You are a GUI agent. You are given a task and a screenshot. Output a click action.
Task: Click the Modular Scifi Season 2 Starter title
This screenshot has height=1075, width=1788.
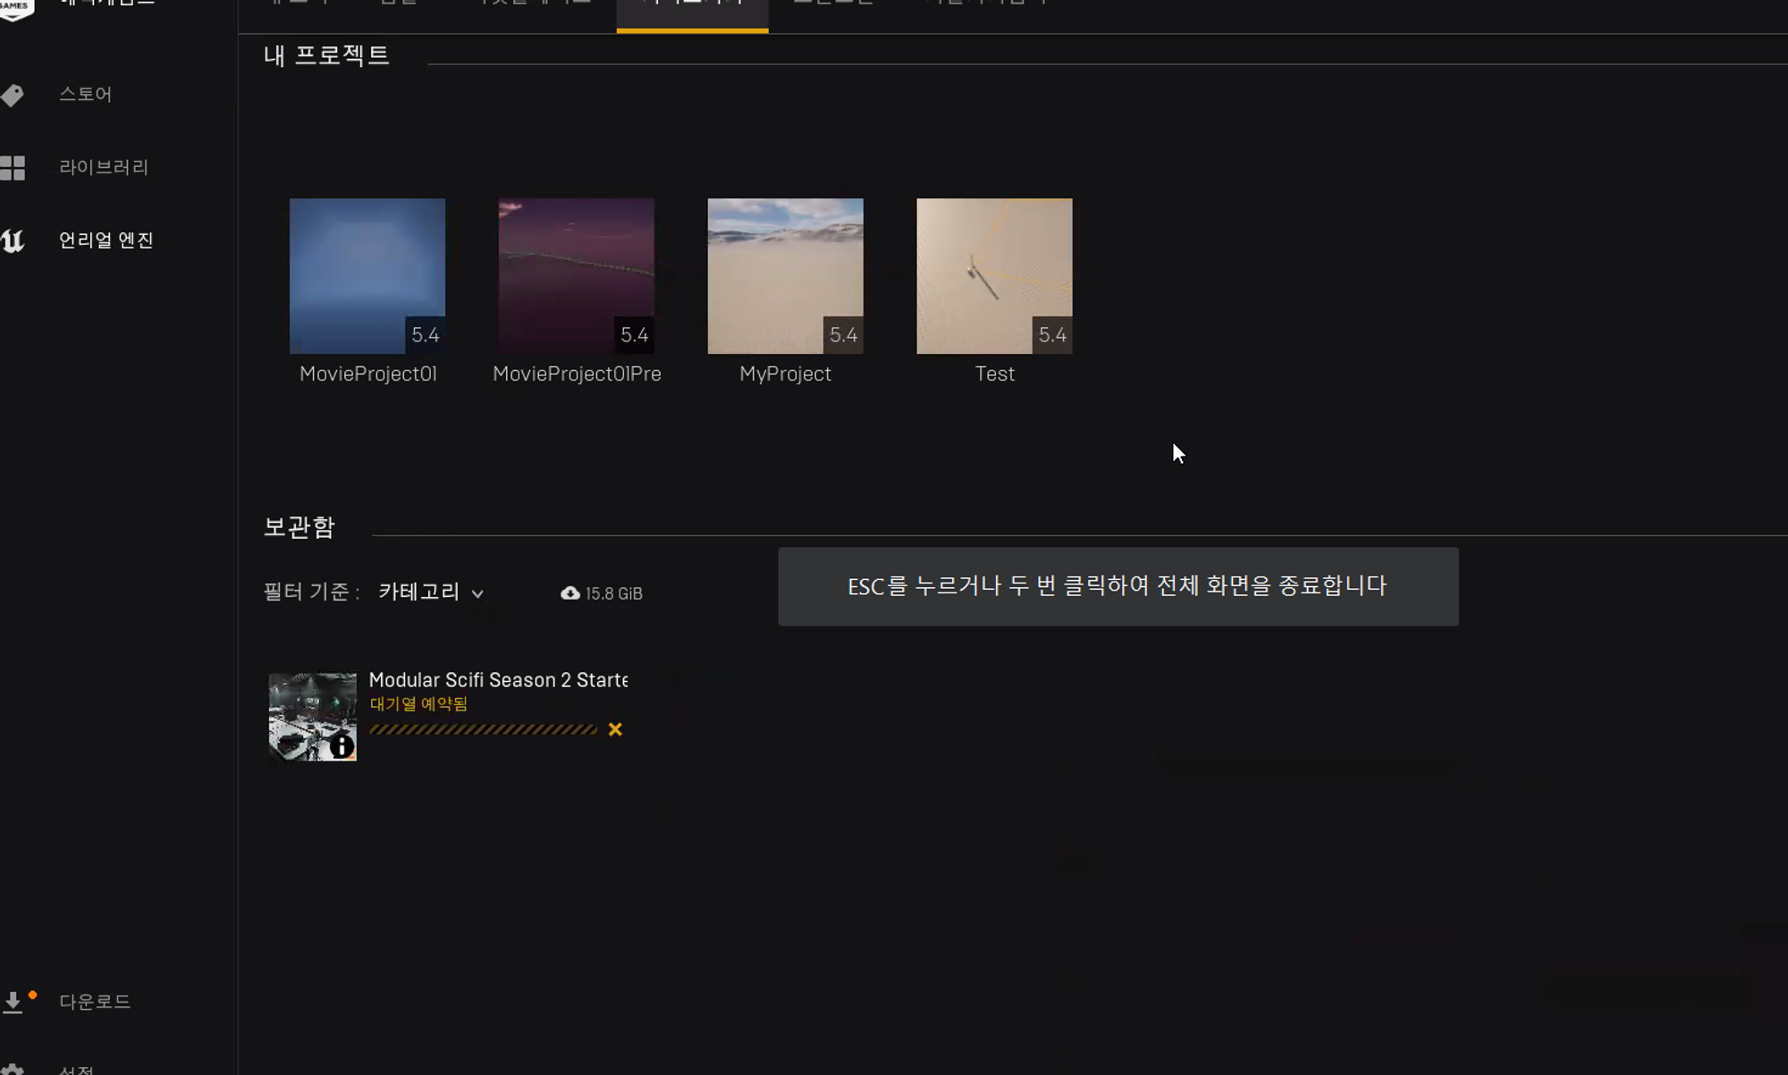[499, 680]
